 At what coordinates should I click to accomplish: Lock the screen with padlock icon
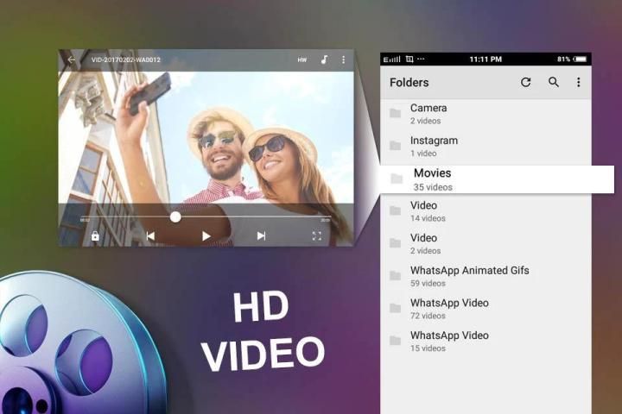pyautogui.click(x=95, y=235)
